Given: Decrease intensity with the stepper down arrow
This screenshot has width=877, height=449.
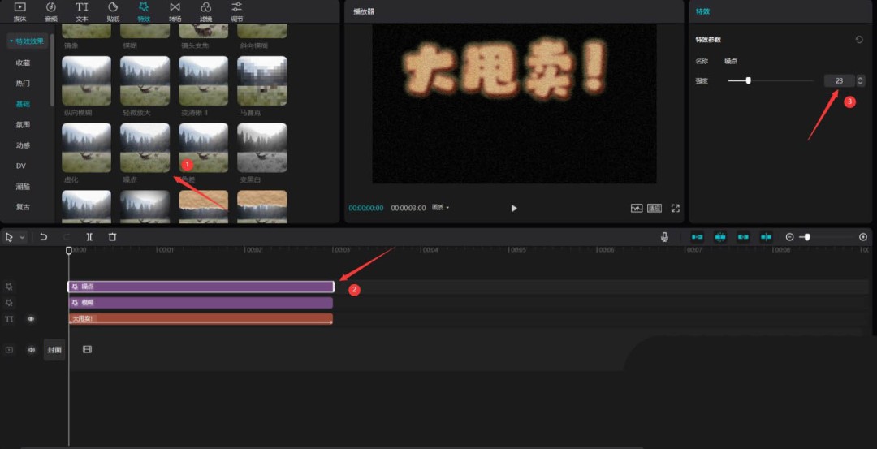Looking at the screenshot, I should coord(860,84).
